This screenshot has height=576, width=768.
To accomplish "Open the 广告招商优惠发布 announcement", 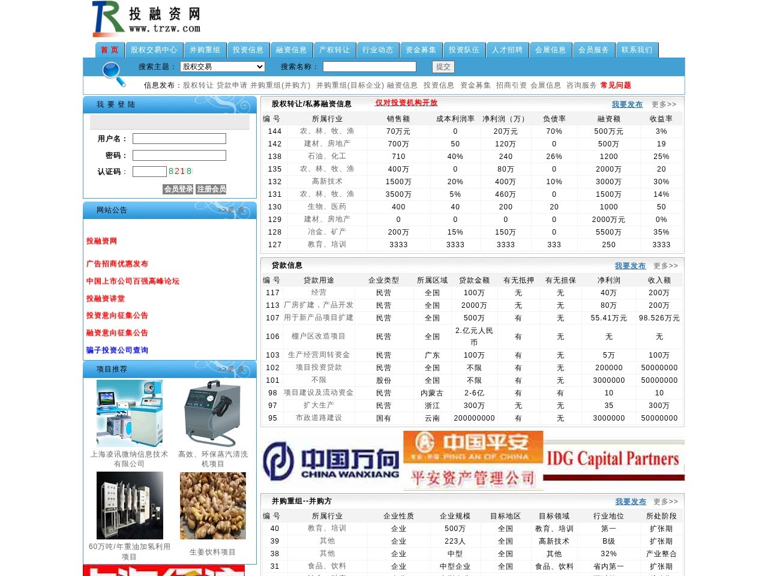I will click(x=117, y=264).
